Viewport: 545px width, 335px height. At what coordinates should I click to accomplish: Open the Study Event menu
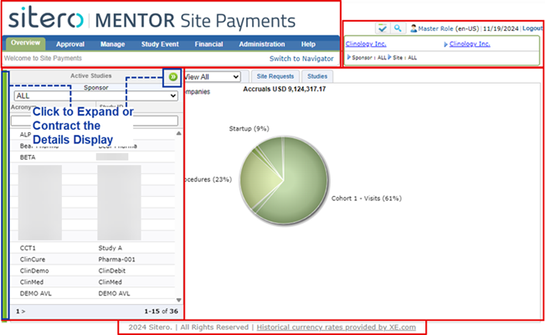tap(160, 44)
